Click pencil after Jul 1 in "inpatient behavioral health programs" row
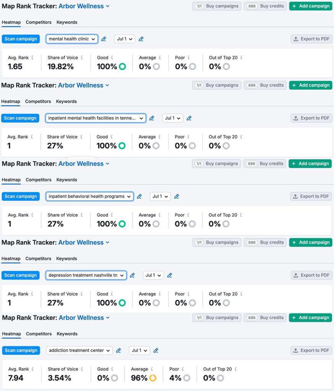334x391 pixels. pyautogui.click(x=176, y=197)
